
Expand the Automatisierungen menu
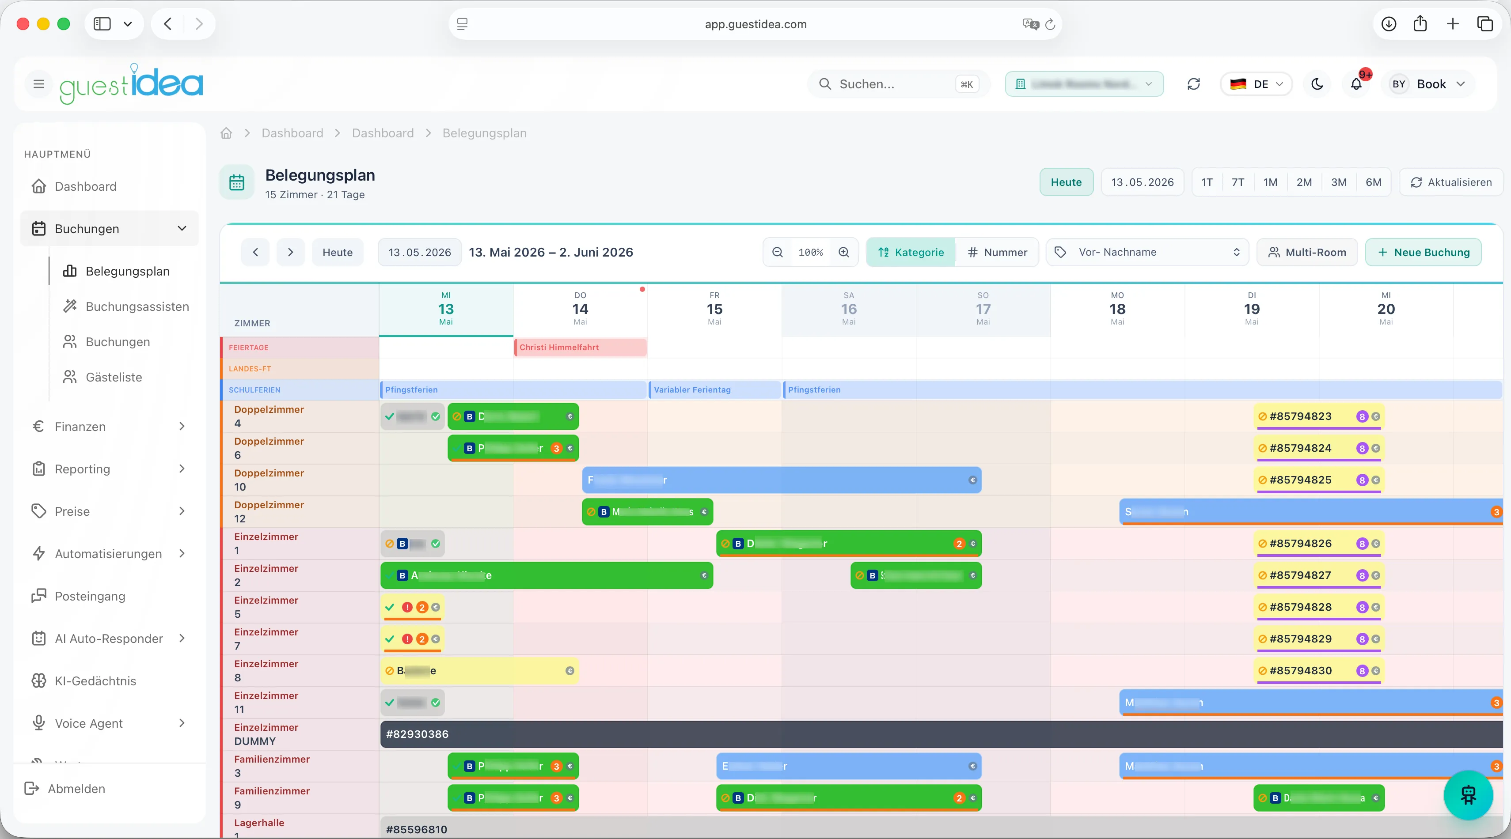tap(109, 553)
